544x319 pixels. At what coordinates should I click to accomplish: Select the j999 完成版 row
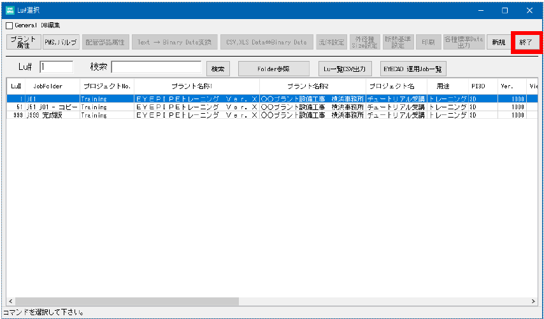coord(272,115)
